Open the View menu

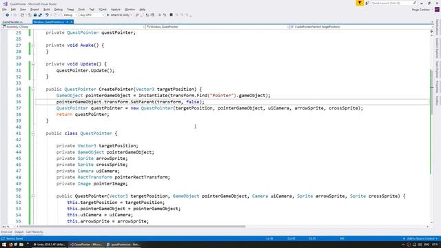click(x=23, y=10)
